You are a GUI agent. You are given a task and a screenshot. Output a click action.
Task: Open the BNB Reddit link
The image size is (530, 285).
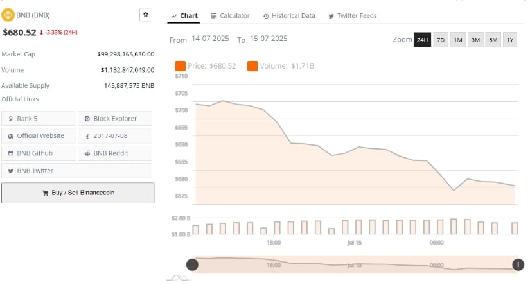tap(115, 153)
